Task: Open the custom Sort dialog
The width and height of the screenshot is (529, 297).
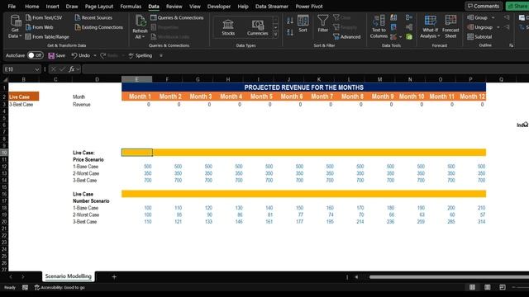Action: pos(303,24)
